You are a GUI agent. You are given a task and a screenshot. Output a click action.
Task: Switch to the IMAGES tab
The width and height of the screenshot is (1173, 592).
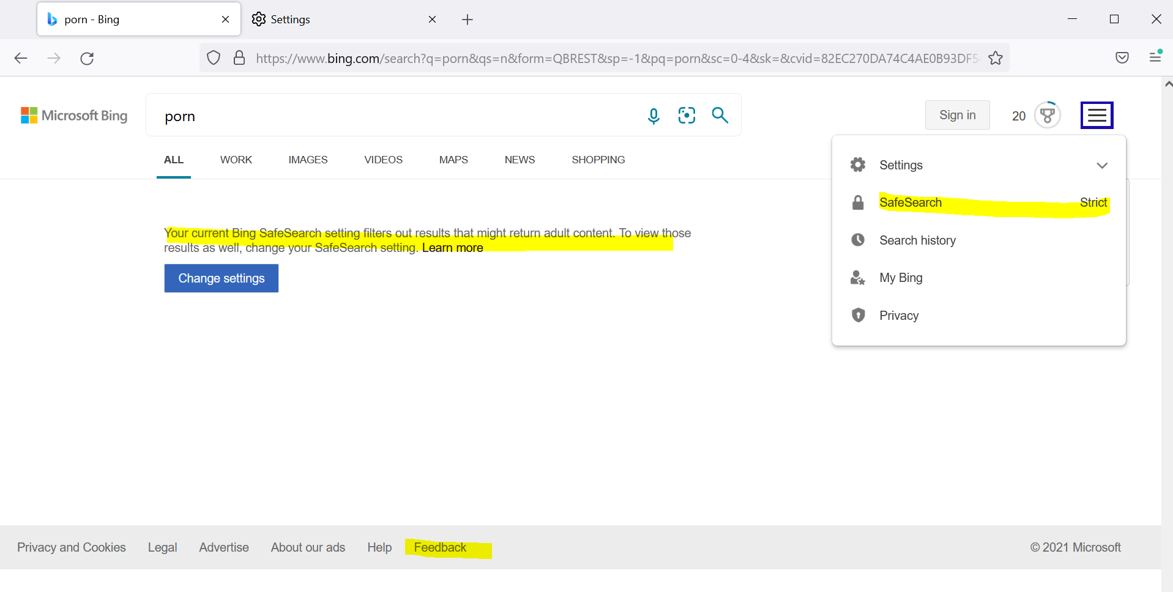click(x=308, y=160)
